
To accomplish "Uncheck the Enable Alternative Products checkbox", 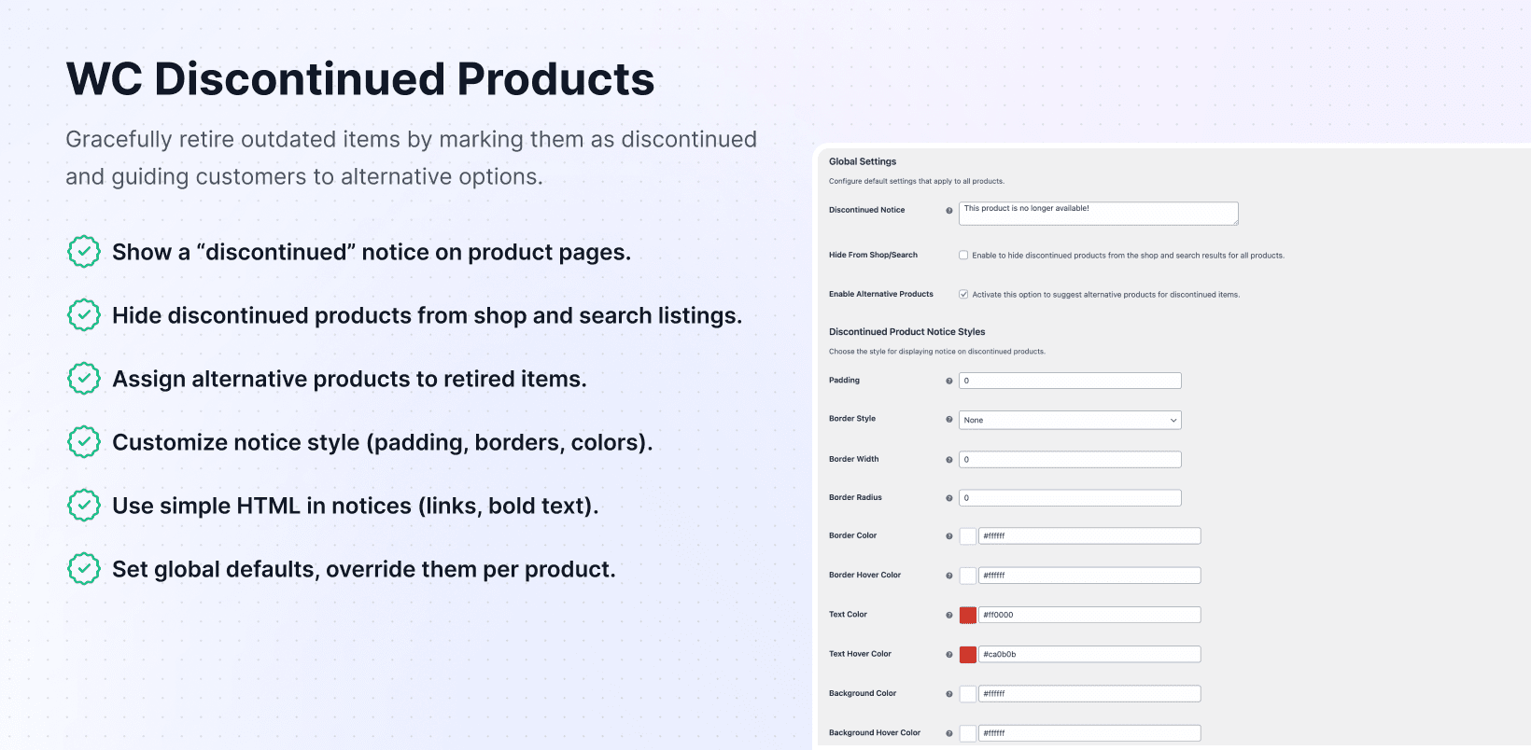I will 963,294.
